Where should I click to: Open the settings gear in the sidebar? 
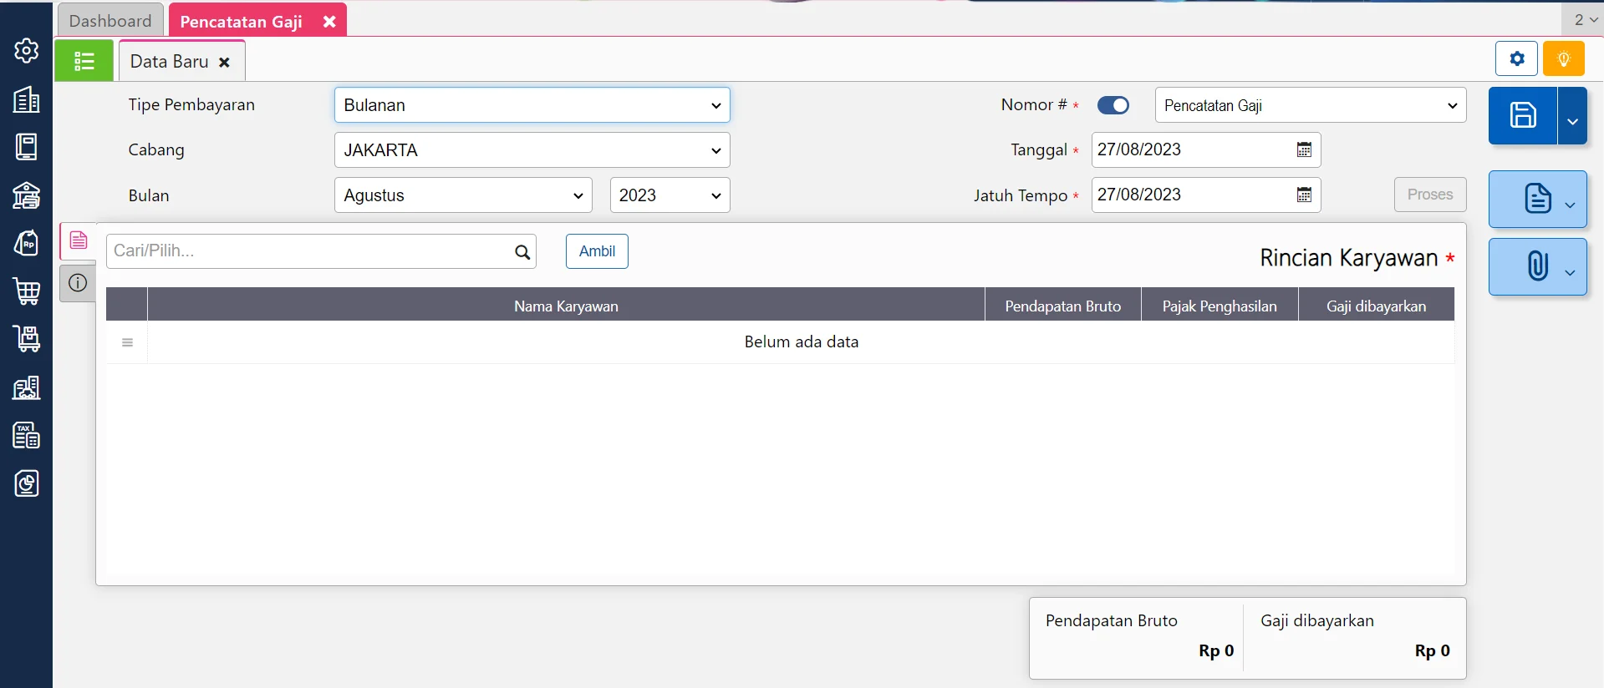[26, 51]
